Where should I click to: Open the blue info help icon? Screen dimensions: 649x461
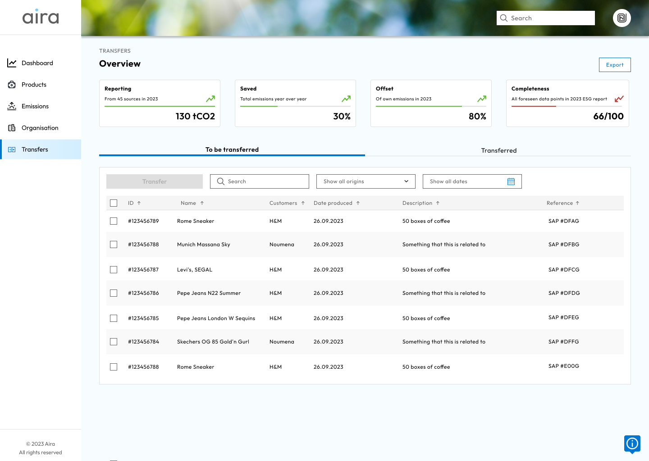(x=632, y=444)
